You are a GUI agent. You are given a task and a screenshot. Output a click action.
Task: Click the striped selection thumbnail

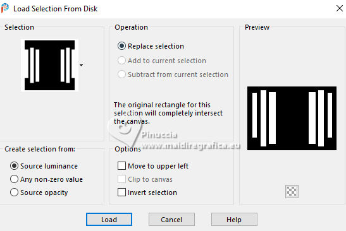point(49,65)
